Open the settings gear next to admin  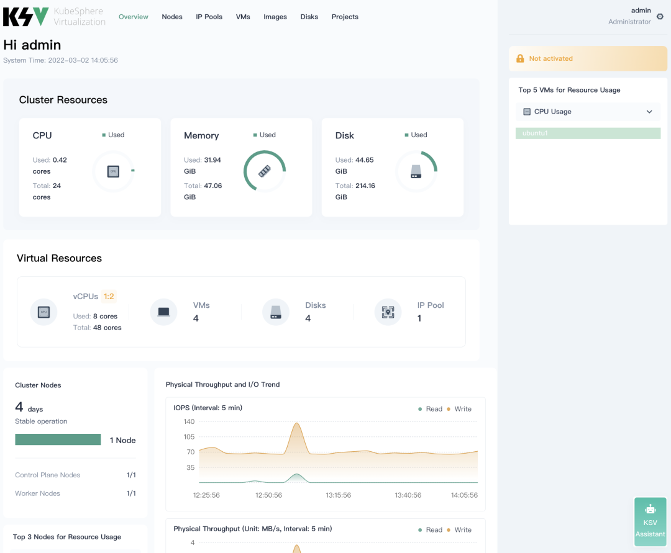(x=660, y=16)
